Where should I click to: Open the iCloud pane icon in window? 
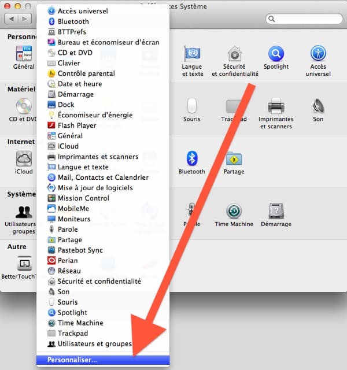point(24,158)
